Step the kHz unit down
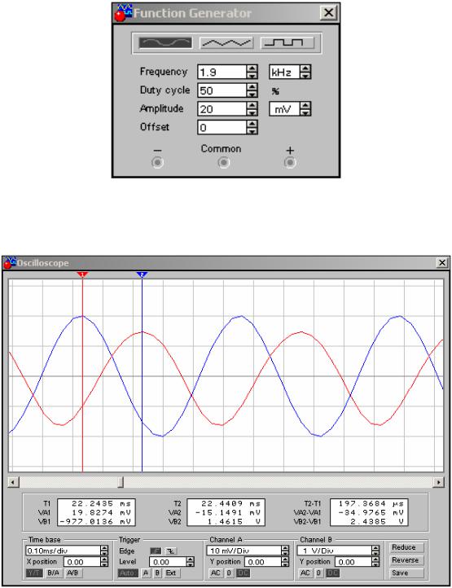The width and height of the screenshot is (452, 588). click(305, 76)
